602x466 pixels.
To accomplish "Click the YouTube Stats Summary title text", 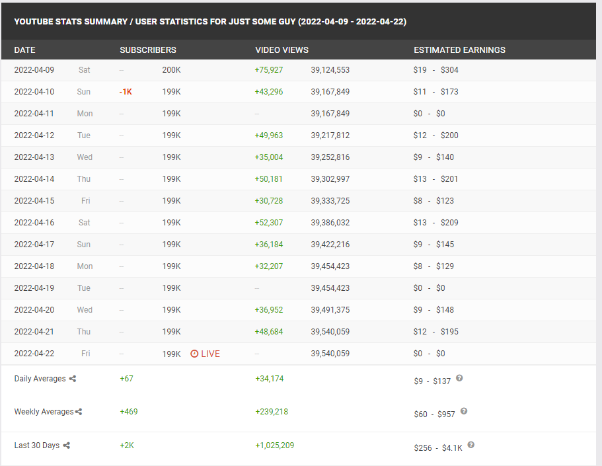I will tap(210, 22).
